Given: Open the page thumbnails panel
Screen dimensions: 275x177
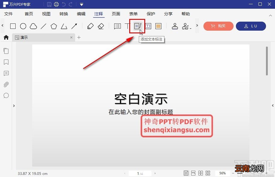Looking at the screenshot, I should coord(6,51).
